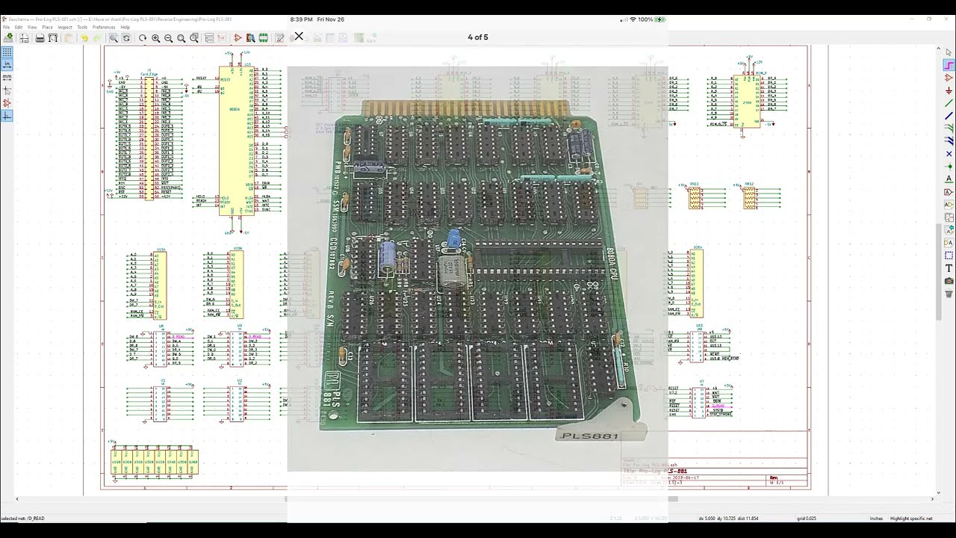This screenshot has height=538, width=956.
Task: Click the 'grid 0.025' status bar entry
Action: point(806,519)
